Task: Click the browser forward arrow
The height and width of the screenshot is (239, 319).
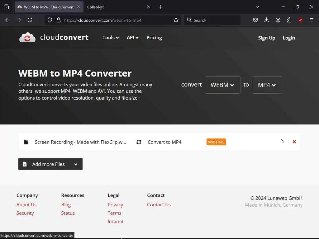Action: (19, 20)
